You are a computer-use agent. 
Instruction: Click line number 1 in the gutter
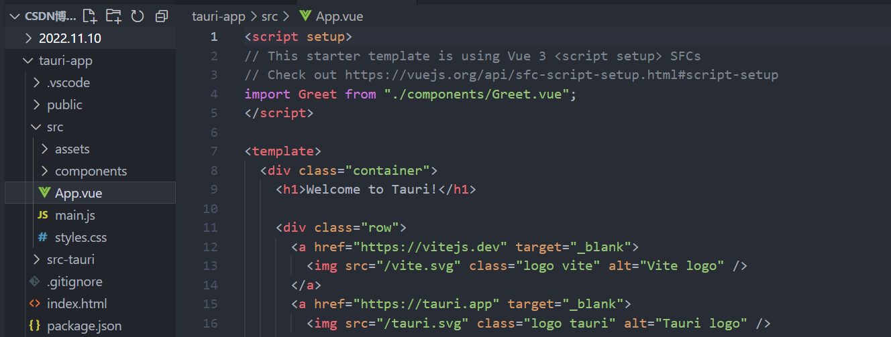(x=213, y=36)
